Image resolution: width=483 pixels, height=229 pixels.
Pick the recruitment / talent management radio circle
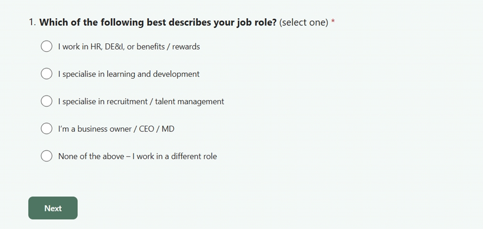coord(46,101)
